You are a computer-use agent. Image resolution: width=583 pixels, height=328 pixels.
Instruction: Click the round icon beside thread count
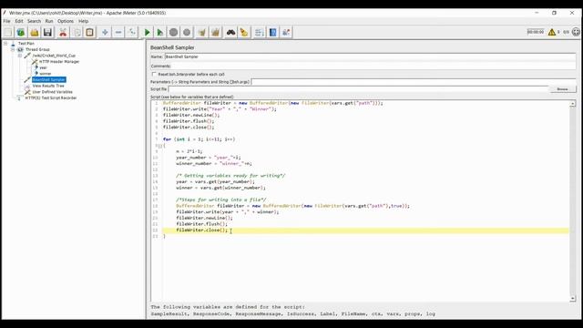coord(576,32)
